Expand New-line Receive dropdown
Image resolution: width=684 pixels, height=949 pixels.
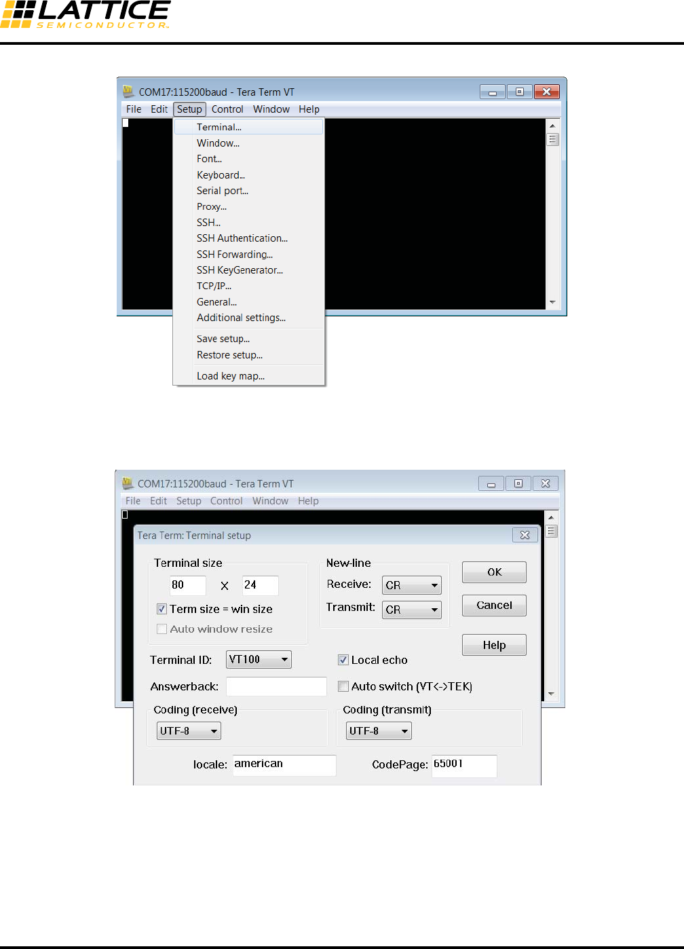point(412,585)
